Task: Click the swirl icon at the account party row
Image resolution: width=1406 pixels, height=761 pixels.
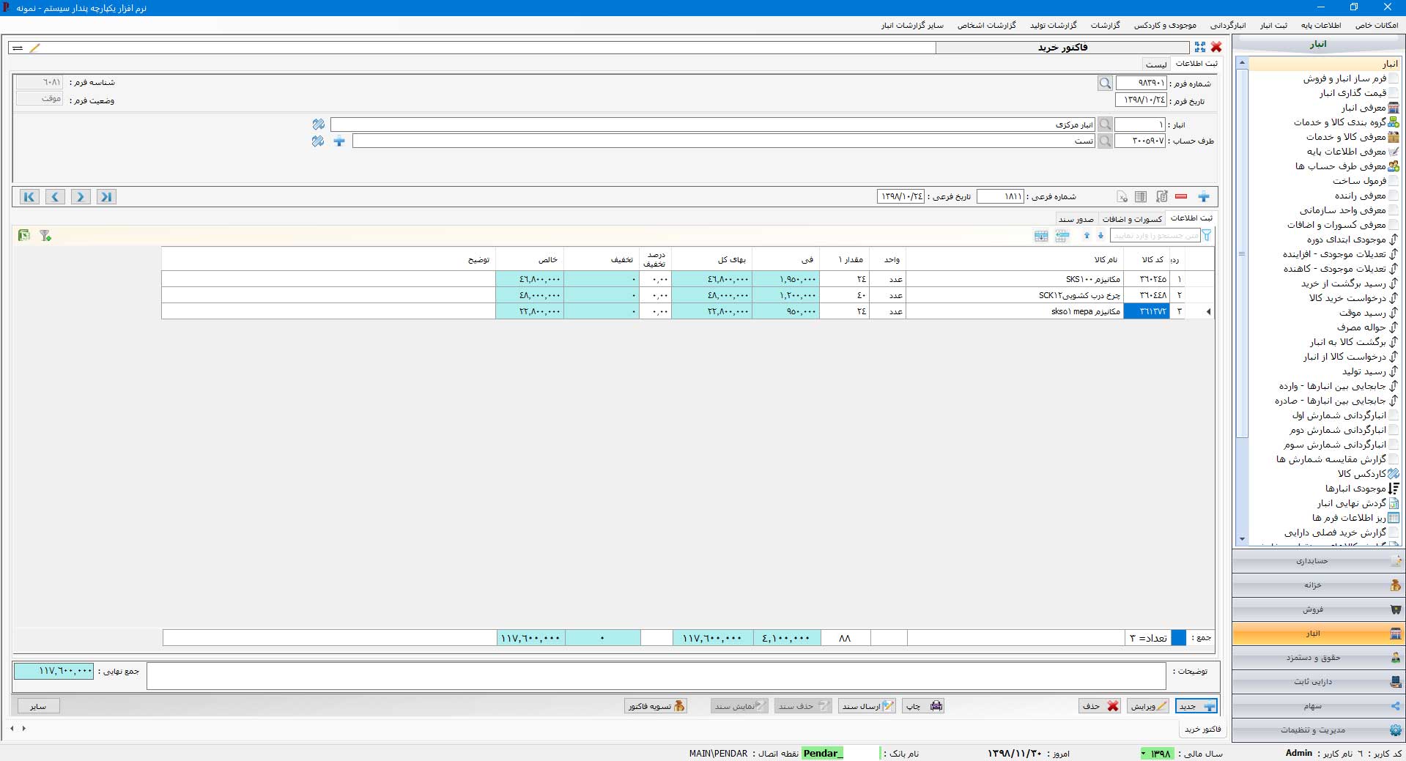Action: click(318, 141)
